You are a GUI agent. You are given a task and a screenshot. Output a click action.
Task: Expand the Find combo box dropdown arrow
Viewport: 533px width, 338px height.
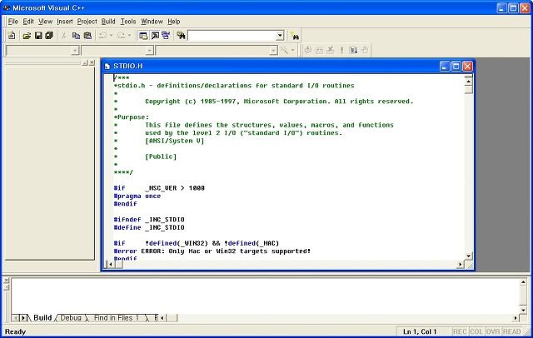[280, 35]
